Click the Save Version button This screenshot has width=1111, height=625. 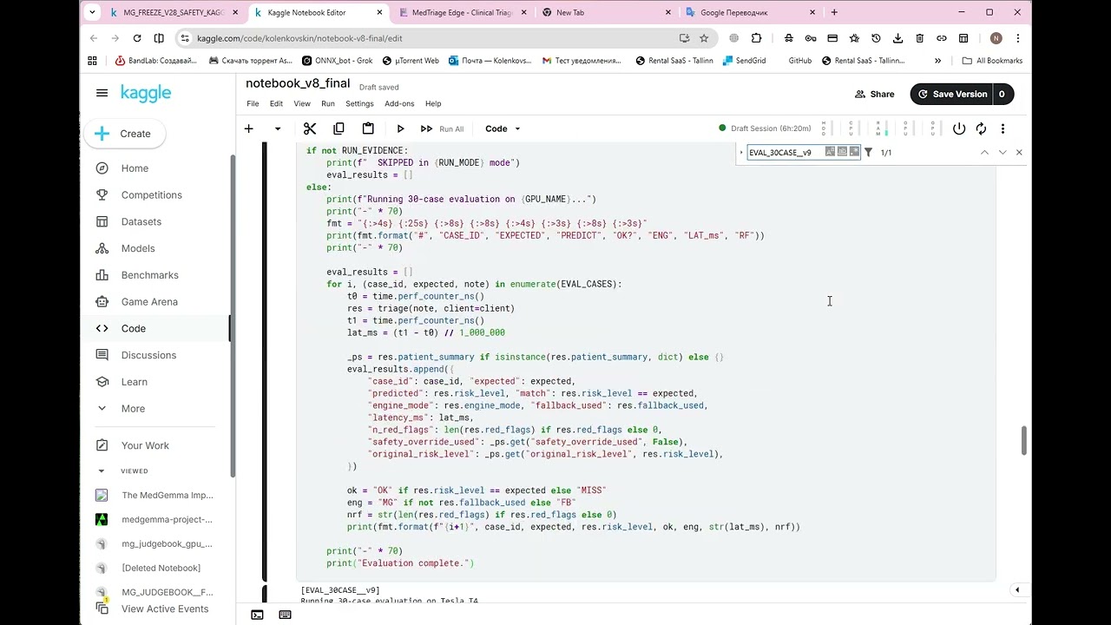tap(952, 94)
